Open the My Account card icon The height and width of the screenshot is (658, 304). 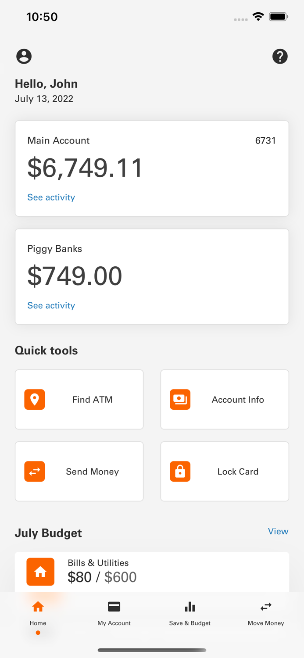click(114, 606)
